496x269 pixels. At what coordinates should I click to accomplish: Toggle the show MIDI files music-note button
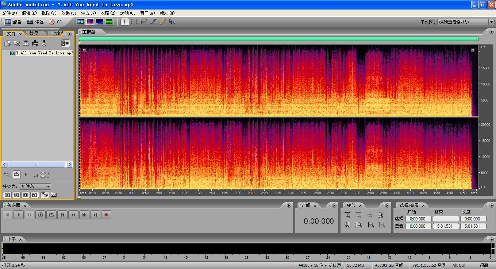click(35, 195)
